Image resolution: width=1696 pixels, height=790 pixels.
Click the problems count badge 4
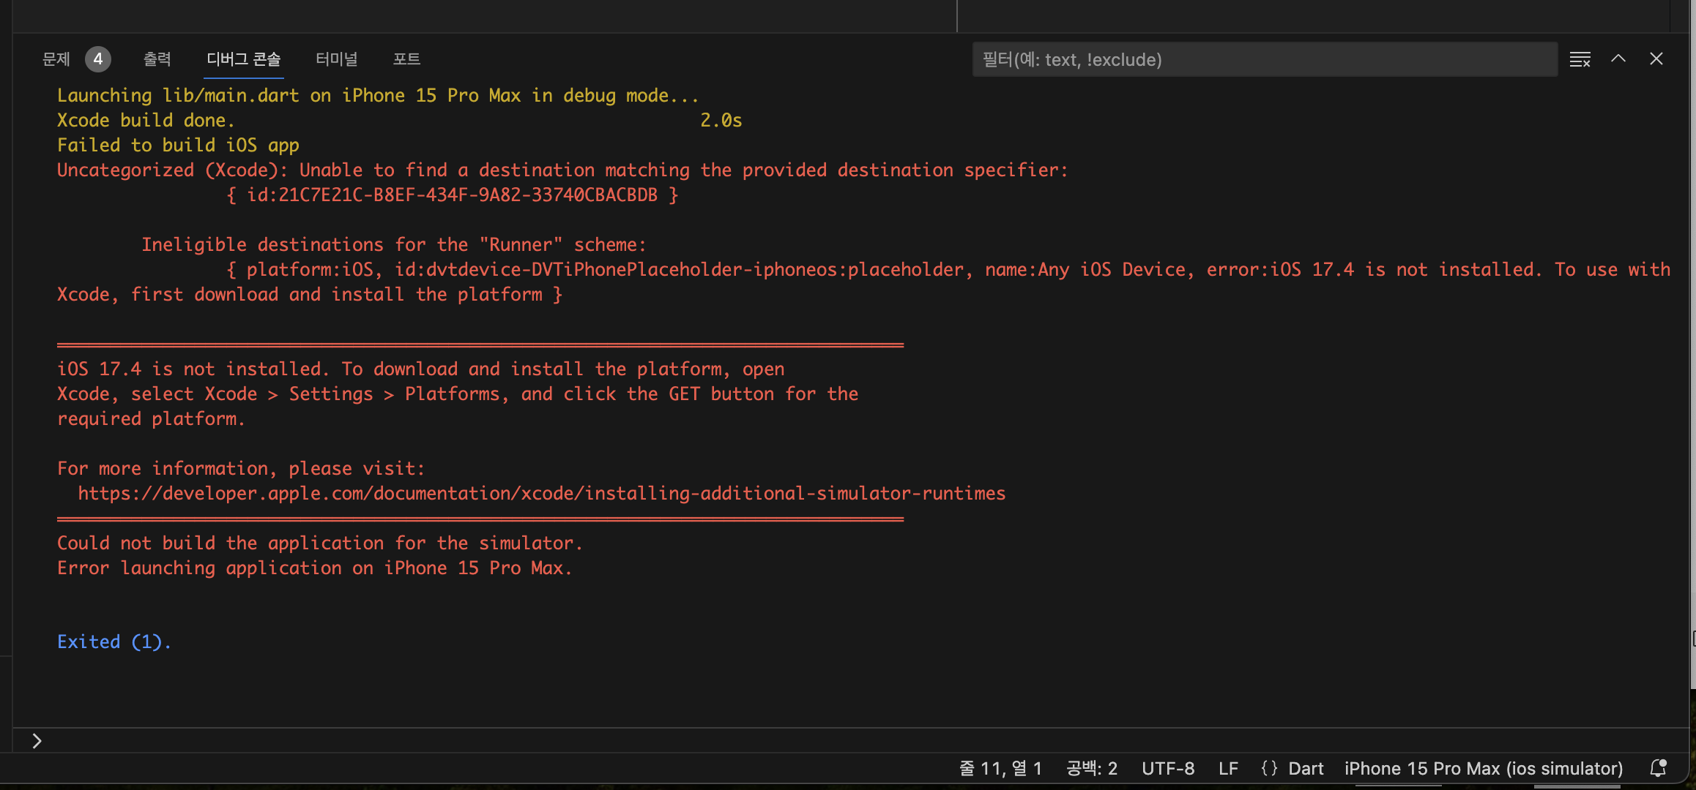[97, 59]
